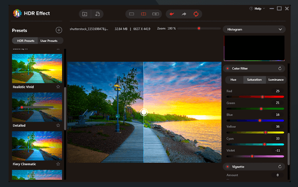Apply the Detailed preset thumbnail

coord(37,107)
